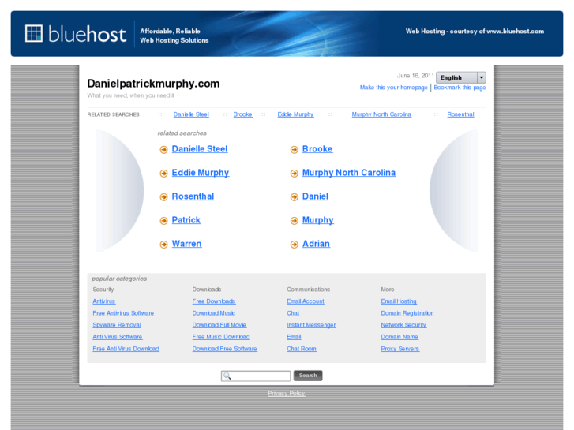Open Free Downloads link
Screen dimensions: 574x430
[x=214, y=301]
